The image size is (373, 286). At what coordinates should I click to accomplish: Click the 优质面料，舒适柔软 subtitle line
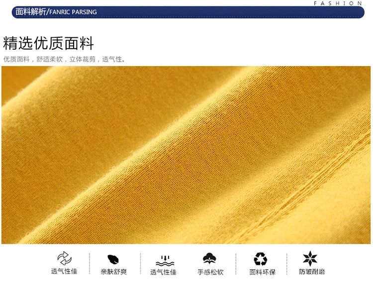[64, 59]
